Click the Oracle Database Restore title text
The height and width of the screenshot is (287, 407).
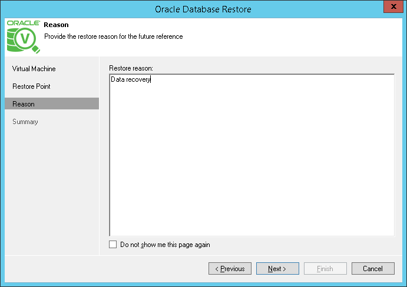tap(203, 9)
